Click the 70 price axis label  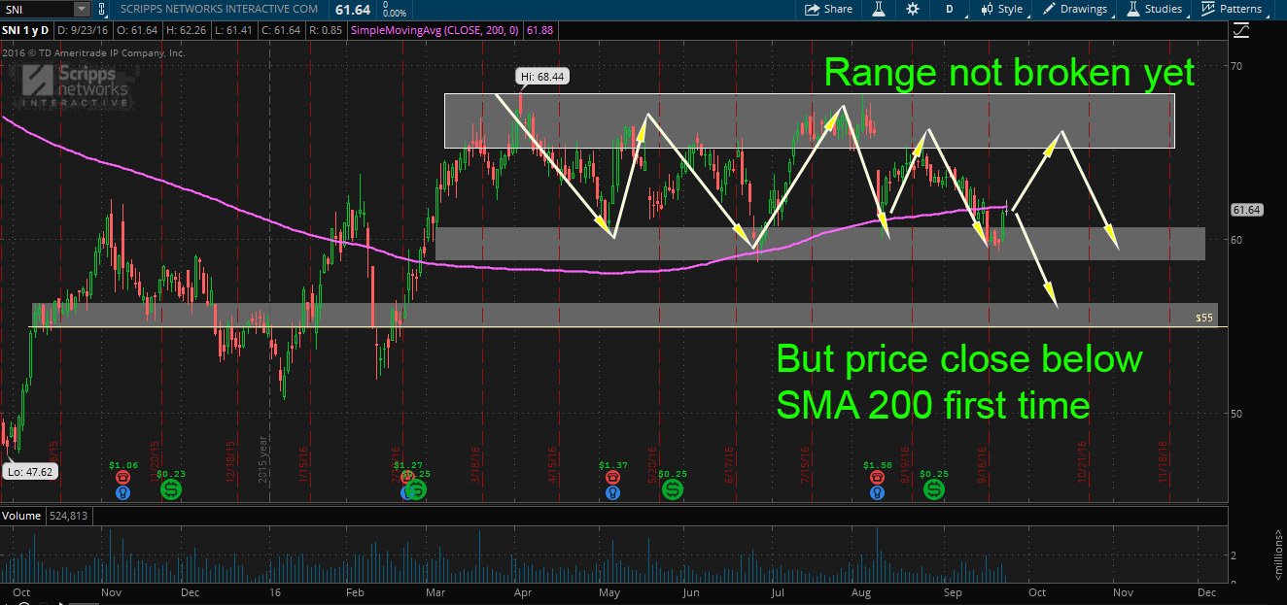point(1238,66)
